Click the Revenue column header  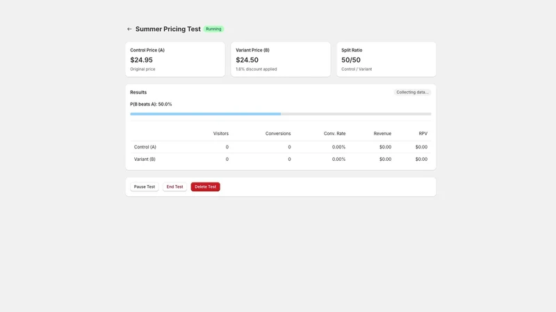pos(382,134)
